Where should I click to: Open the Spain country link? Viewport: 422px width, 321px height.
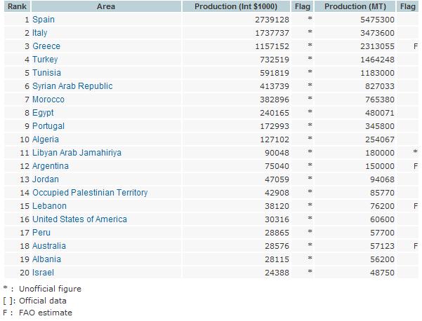click(x=44, y=20)
